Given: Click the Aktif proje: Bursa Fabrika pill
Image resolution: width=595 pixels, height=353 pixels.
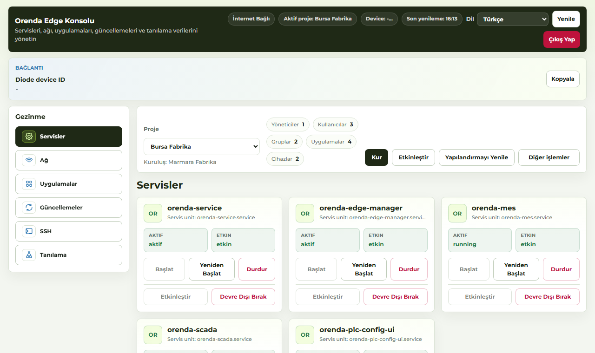Looking at the screenshot, I should click(318, 19).
